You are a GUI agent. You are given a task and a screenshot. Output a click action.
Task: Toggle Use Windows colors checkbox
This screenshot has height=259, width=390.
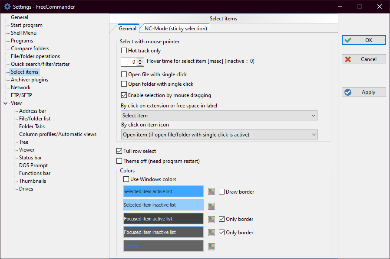click(126, 179)
